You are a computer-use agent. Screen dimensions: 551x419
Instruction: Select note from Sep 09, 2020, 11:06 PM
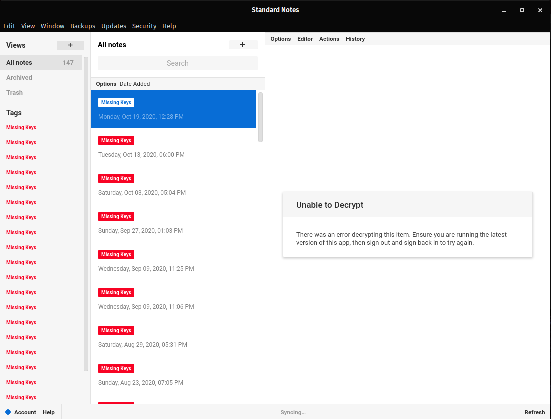click(173, 299)
